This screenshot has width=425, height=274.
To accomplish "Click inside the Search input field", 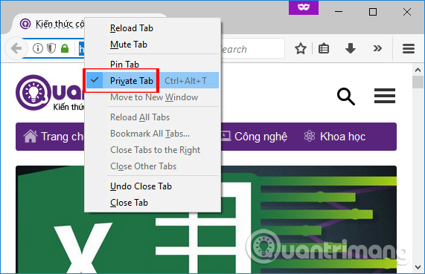I will tap(252, 49).
